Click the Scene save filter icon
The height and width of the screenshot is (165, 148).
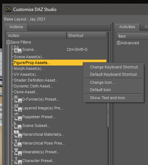[18, 49]
